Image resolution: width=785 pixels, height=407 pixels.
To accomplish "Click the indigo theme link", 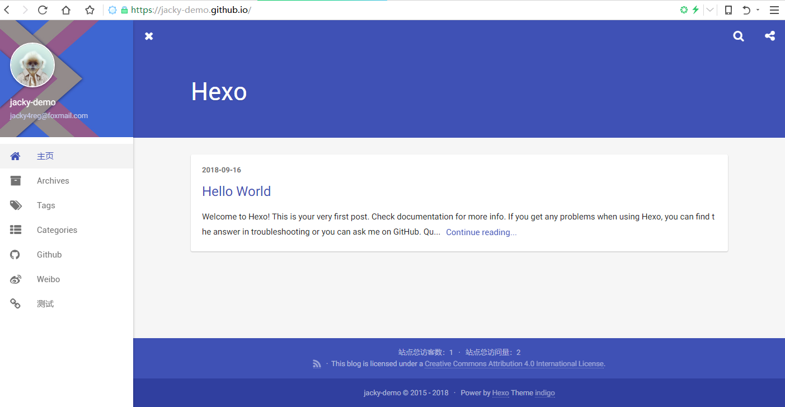I will click(545, 393).
